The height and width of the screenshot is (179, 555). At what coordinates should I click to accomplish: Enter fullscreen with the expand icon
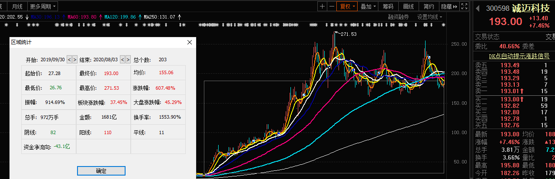[464, 6]
